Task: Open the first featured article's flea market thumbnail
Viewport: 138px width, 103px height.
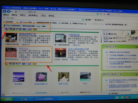Action: [x=11, y=38]
